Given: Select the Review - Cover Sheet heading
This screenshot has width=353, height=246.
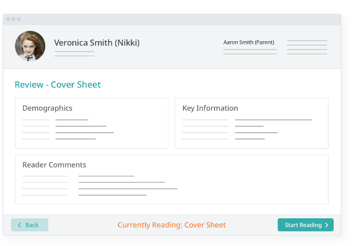Looking at the screenshot, I should [57, 84].
